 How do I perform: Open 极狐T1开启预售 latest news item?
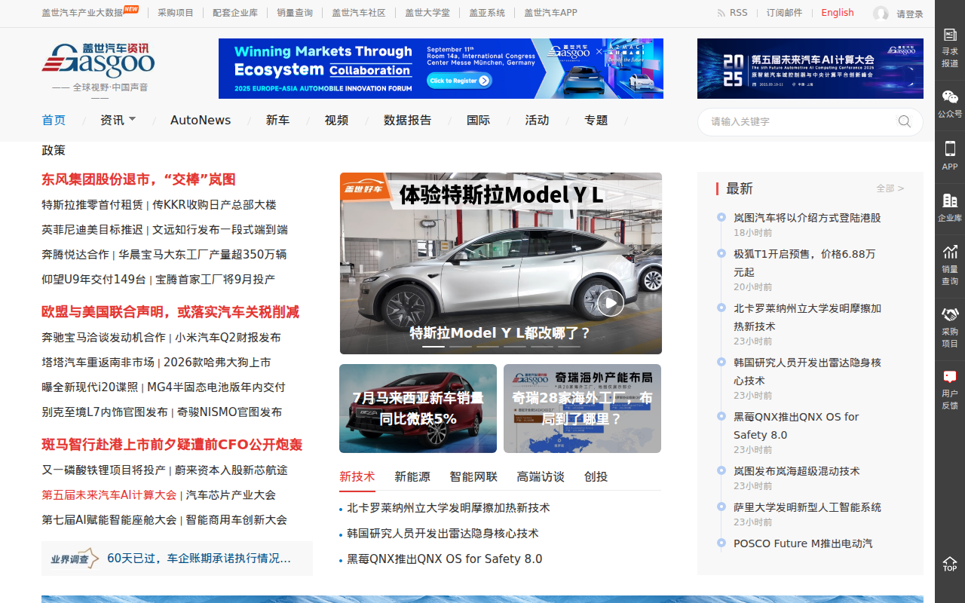click(x=804, y=263)
